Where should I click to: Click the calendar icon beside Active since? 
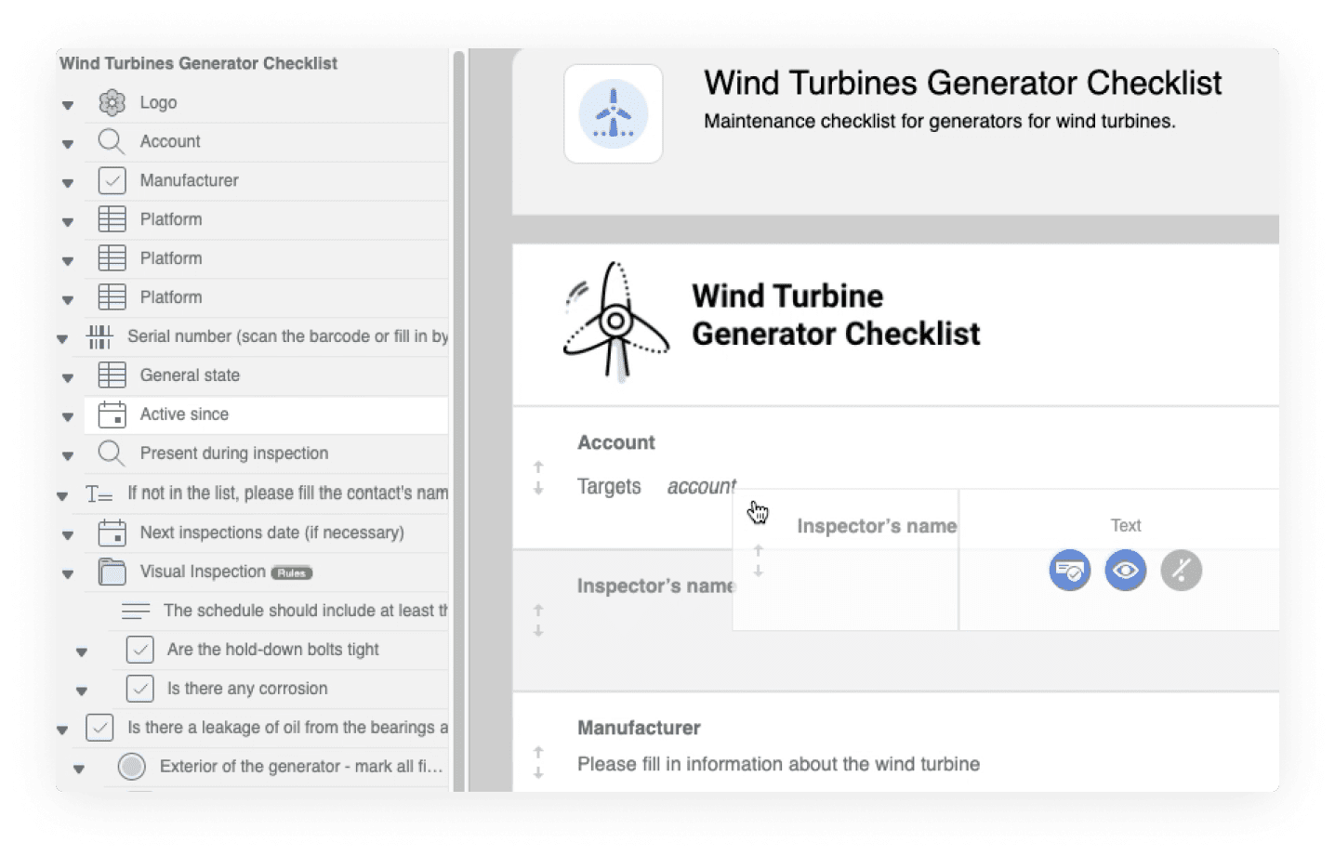pyautogui.click(x=112, y=414)
